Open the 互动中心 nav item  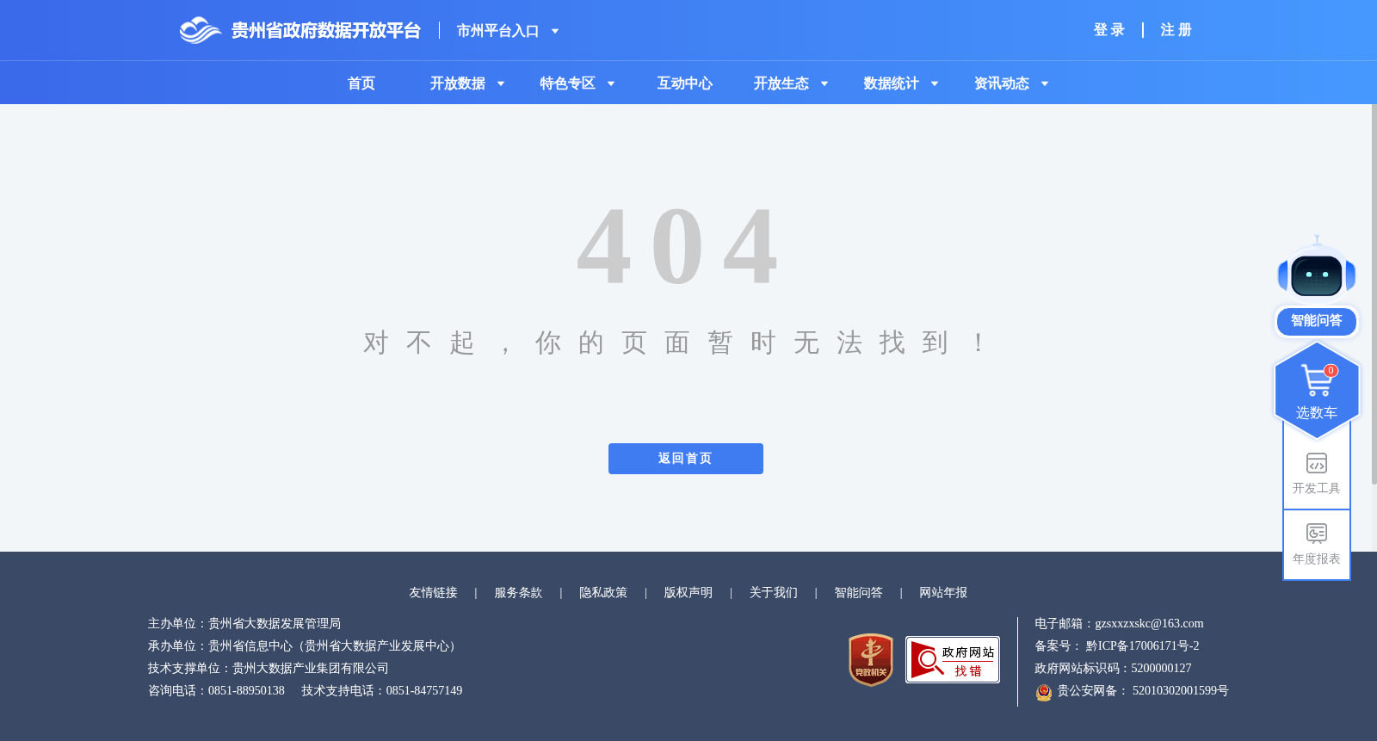685,83
